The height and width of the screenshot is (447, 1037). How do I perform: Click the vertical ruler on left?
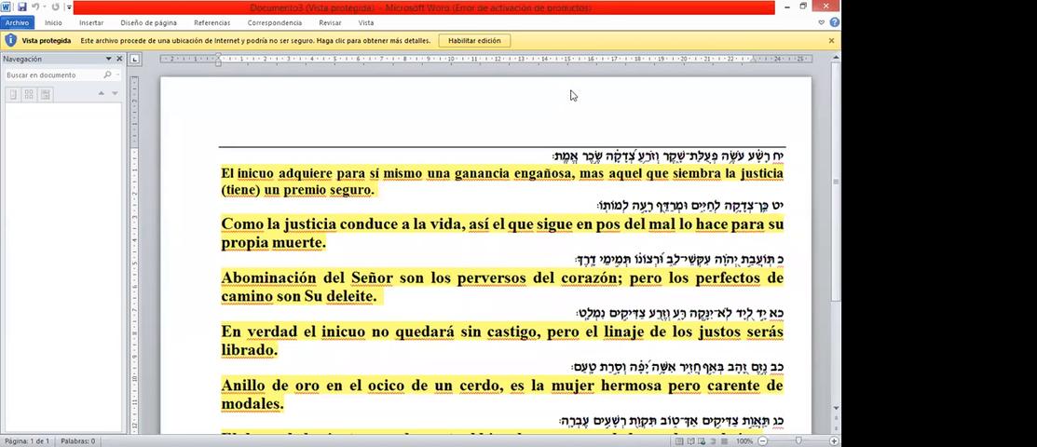point(134,254)
